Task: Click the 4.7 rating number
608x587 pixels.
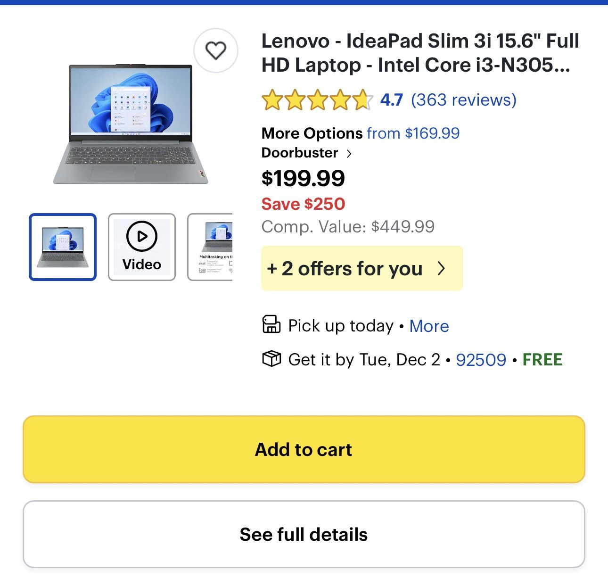Action: coord(391,100)
